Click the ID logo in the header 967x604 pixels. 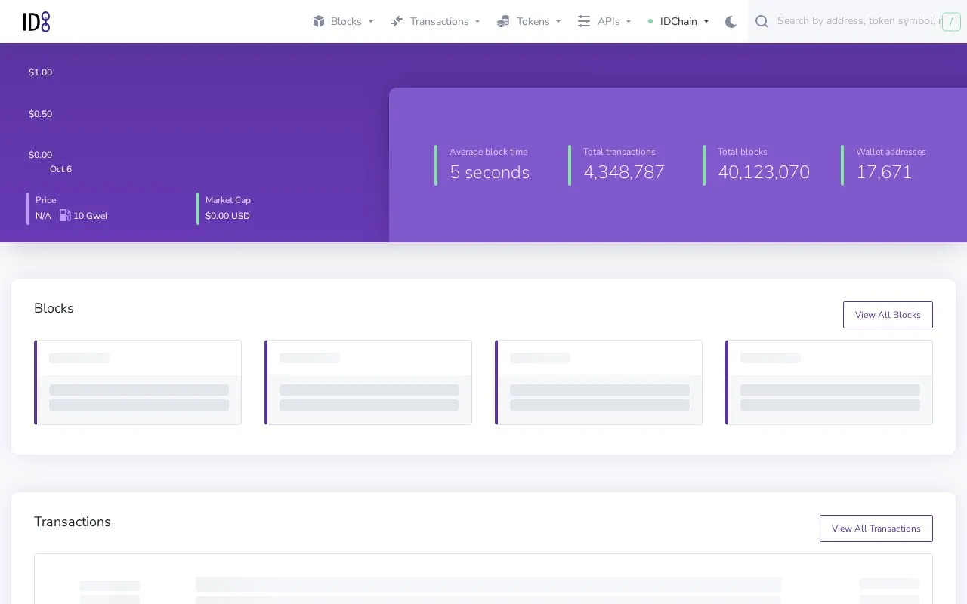coord(36,22)
